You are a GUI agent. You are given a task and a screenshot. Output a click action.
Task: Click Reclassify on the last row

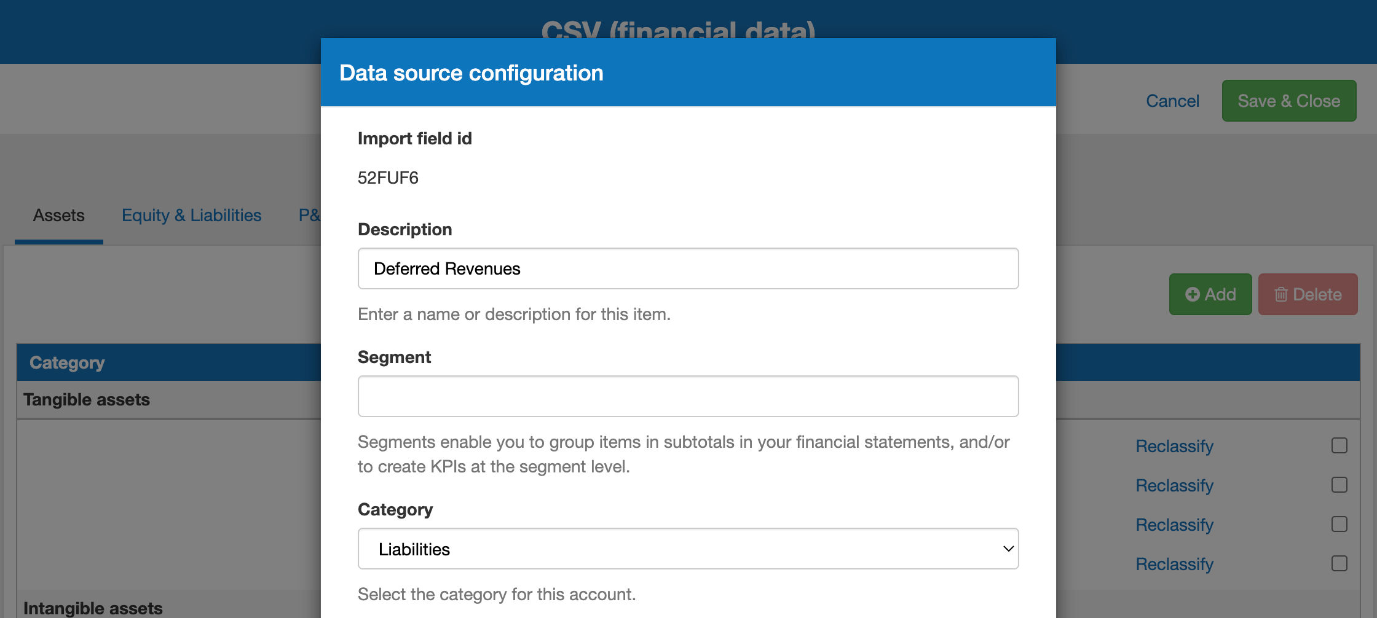point(1174,563)
